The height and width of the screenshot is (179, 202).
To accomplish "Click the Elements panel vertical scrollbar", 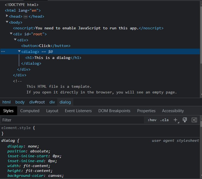I will click(x=201, y=35).
